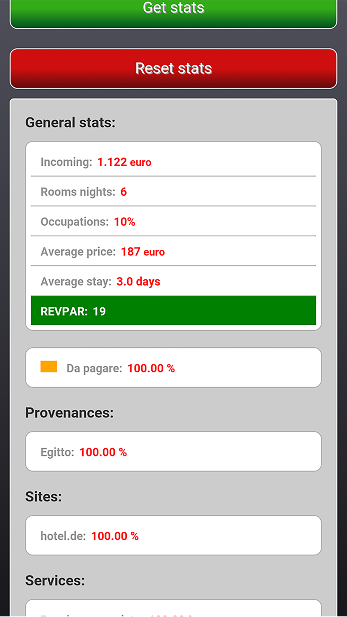Select the Egitto provenance entry
This screenshot has height=617, width=347.
point(173,451)
